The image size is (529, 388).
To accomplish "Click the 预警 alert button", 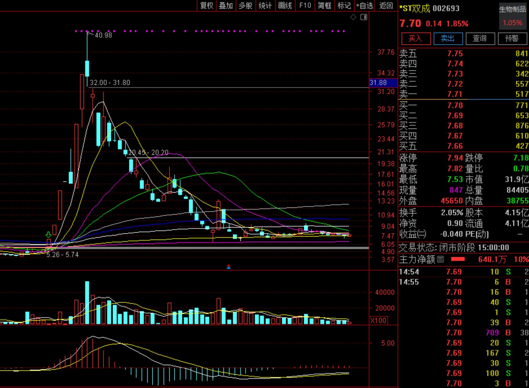I will [512, 38].
